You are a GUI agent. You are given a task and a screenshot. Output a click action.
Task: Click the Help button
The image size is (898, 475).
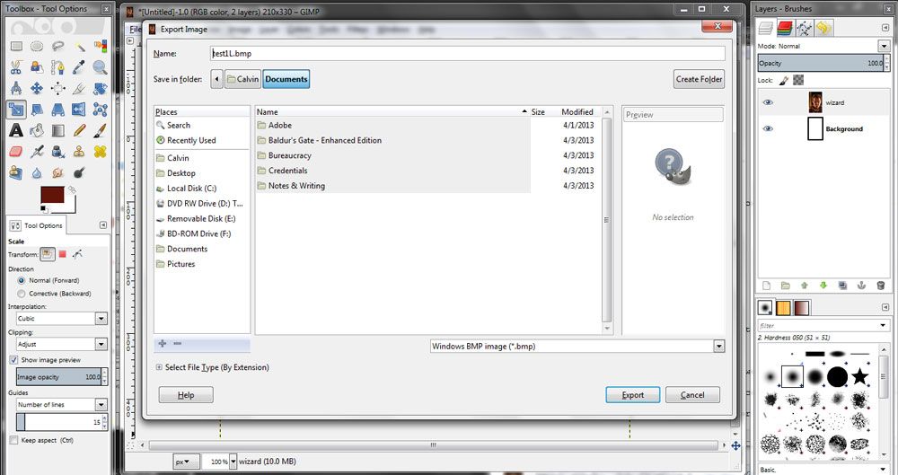click(186, 395)
